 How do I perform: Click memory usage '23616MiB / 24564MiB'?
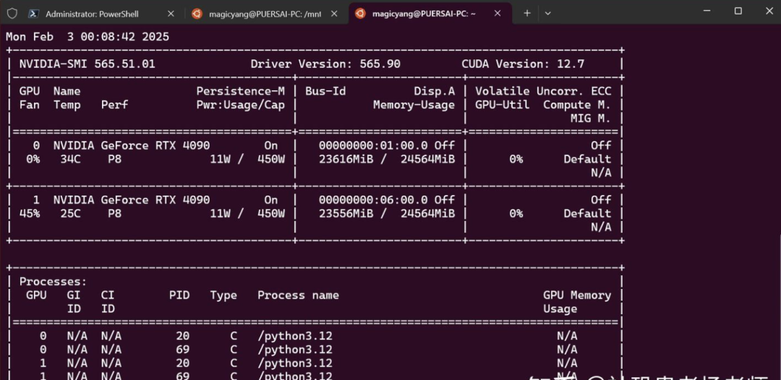click(386, 159)
